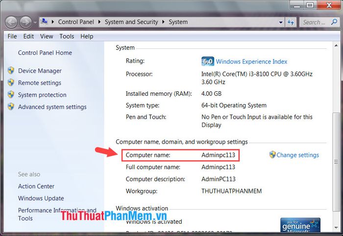Click scrollbar down arrow
The image size is (343, 236).
pyautogui.click(x=336, y=228)
